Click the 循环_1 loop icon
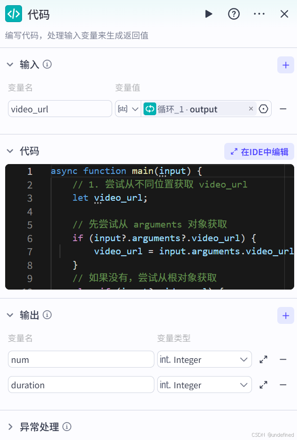Screen dimensions: 297x440 [150, 109]
